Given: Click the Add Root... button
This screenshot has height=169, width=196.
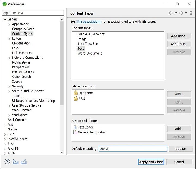Looking at the screenshot, I should (179, 36).
